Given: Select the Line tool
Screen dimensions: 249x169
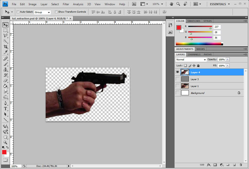Looking at the screenshot, I should [x=5, y=120].
